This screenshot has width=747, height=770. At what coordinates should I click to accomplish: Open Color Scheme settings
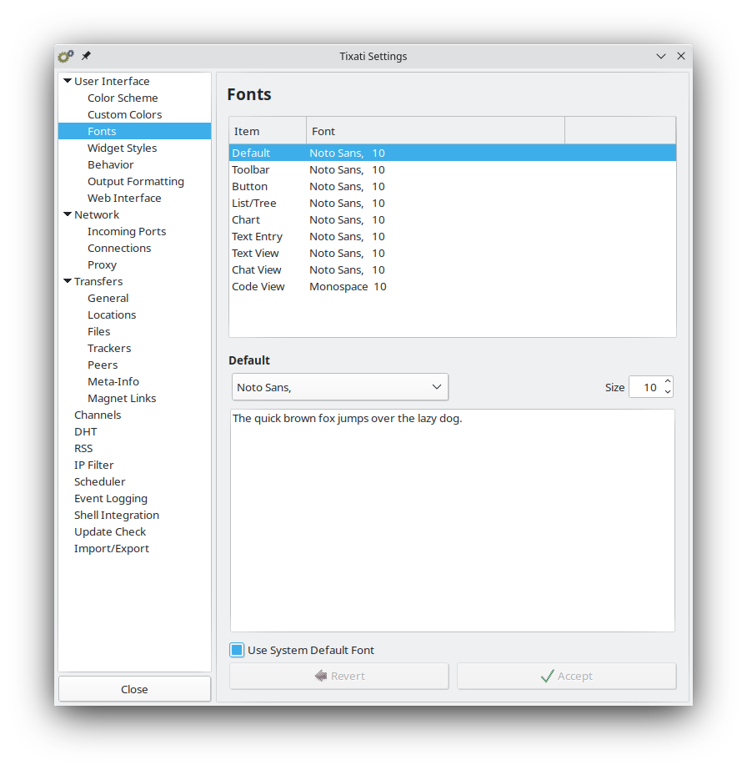(x=123, y=98)
